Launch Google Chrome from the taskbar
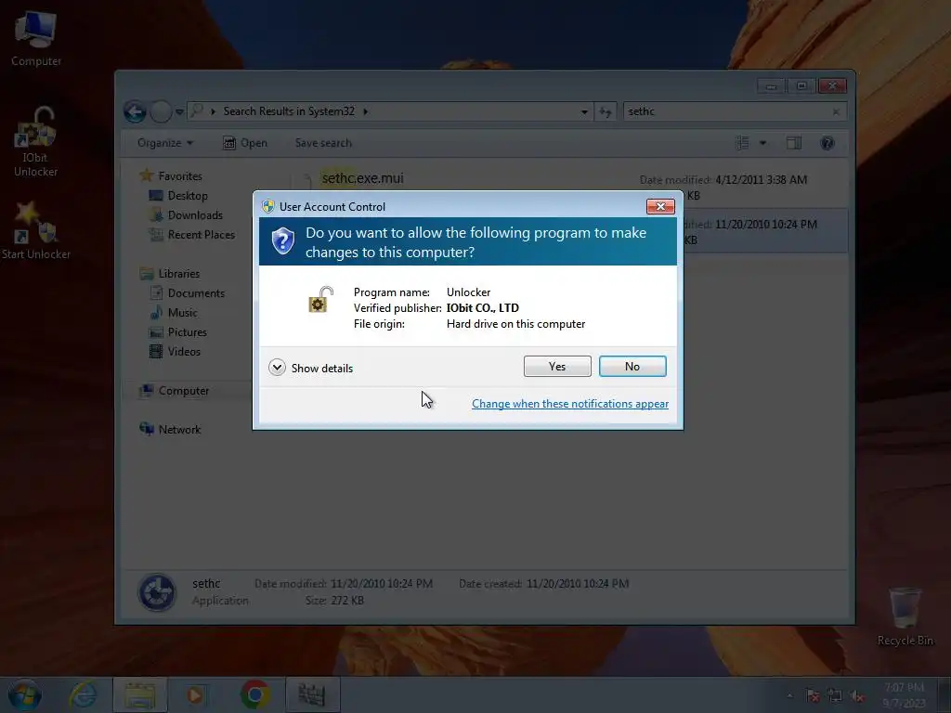The width and height of the screenshot is (951, 713). tap(255, 694)
